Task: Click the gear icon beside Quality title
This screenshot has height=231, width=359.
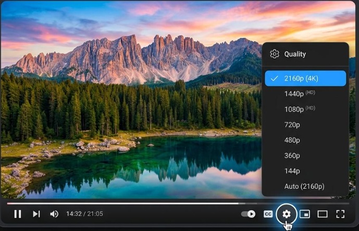Action: (274, 54)
